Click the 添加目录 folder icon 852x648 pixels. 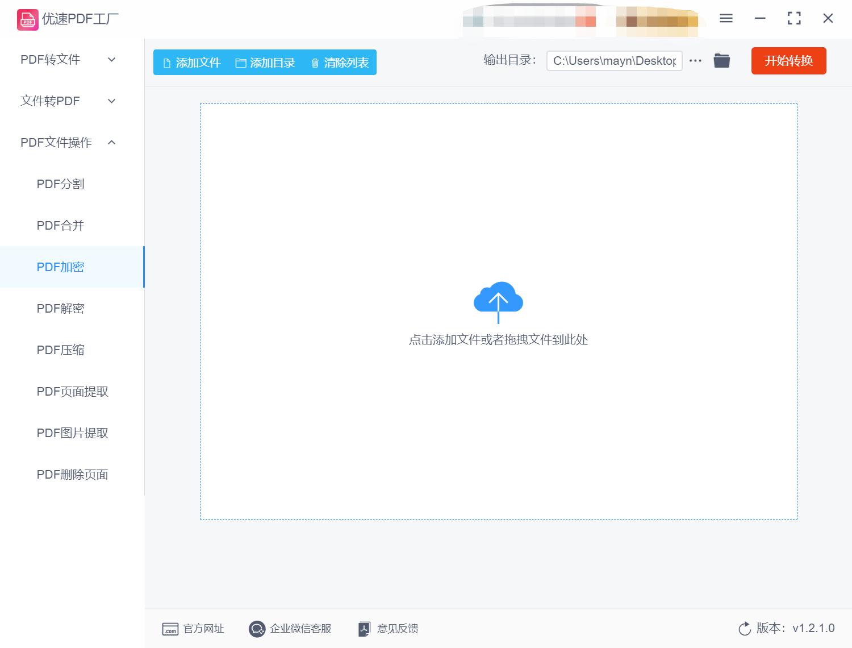point(241,63)
